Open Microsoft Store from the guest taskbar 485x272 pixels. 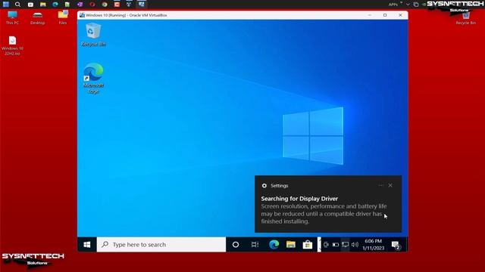(x=308, y=245)
